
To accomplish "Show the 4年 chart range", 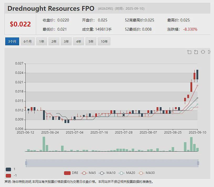I will (78, 41).
